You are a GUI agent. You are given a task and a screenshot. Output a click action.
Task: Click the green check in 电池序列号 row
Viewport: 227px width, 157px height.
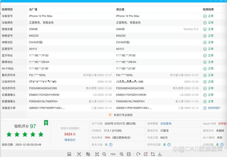[205, 88]
